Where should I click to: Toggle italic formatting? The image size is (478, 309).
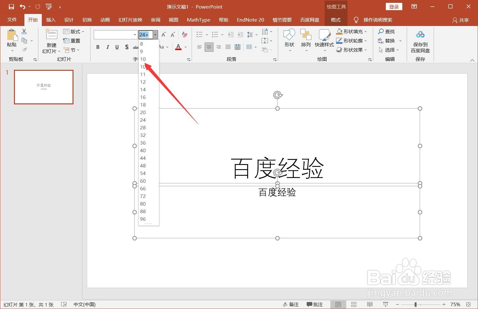107,47
